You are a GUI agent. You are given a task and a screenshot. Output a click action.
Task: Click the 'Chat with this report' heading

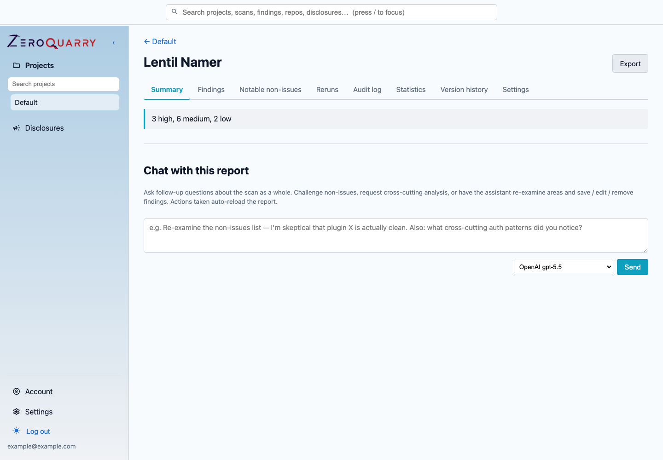click(x=196, y=171)
